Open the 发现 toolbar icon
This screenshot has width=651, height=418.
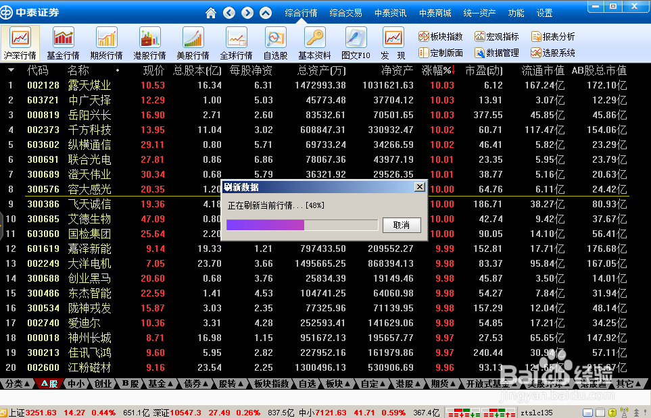click(393, 43)
